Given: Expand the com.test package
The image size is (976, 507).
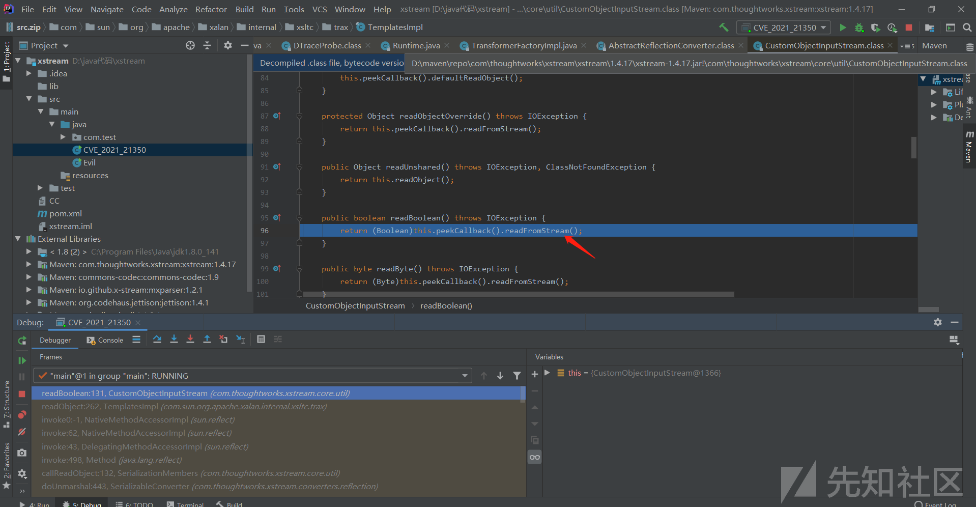Looking at the screenshot, I should [x=63, y=137].
